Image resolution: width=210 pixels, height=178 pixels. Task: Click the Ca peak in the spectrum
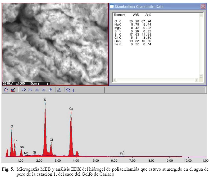tap(71, 132)
